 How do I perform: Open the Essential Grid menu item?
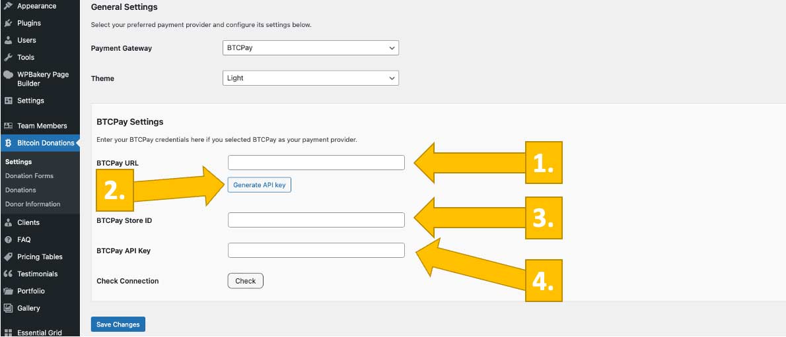tap(40, 332)
